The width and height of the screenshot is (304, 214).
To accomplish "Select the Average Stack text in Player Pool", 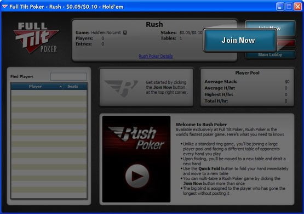I will 221,82.
